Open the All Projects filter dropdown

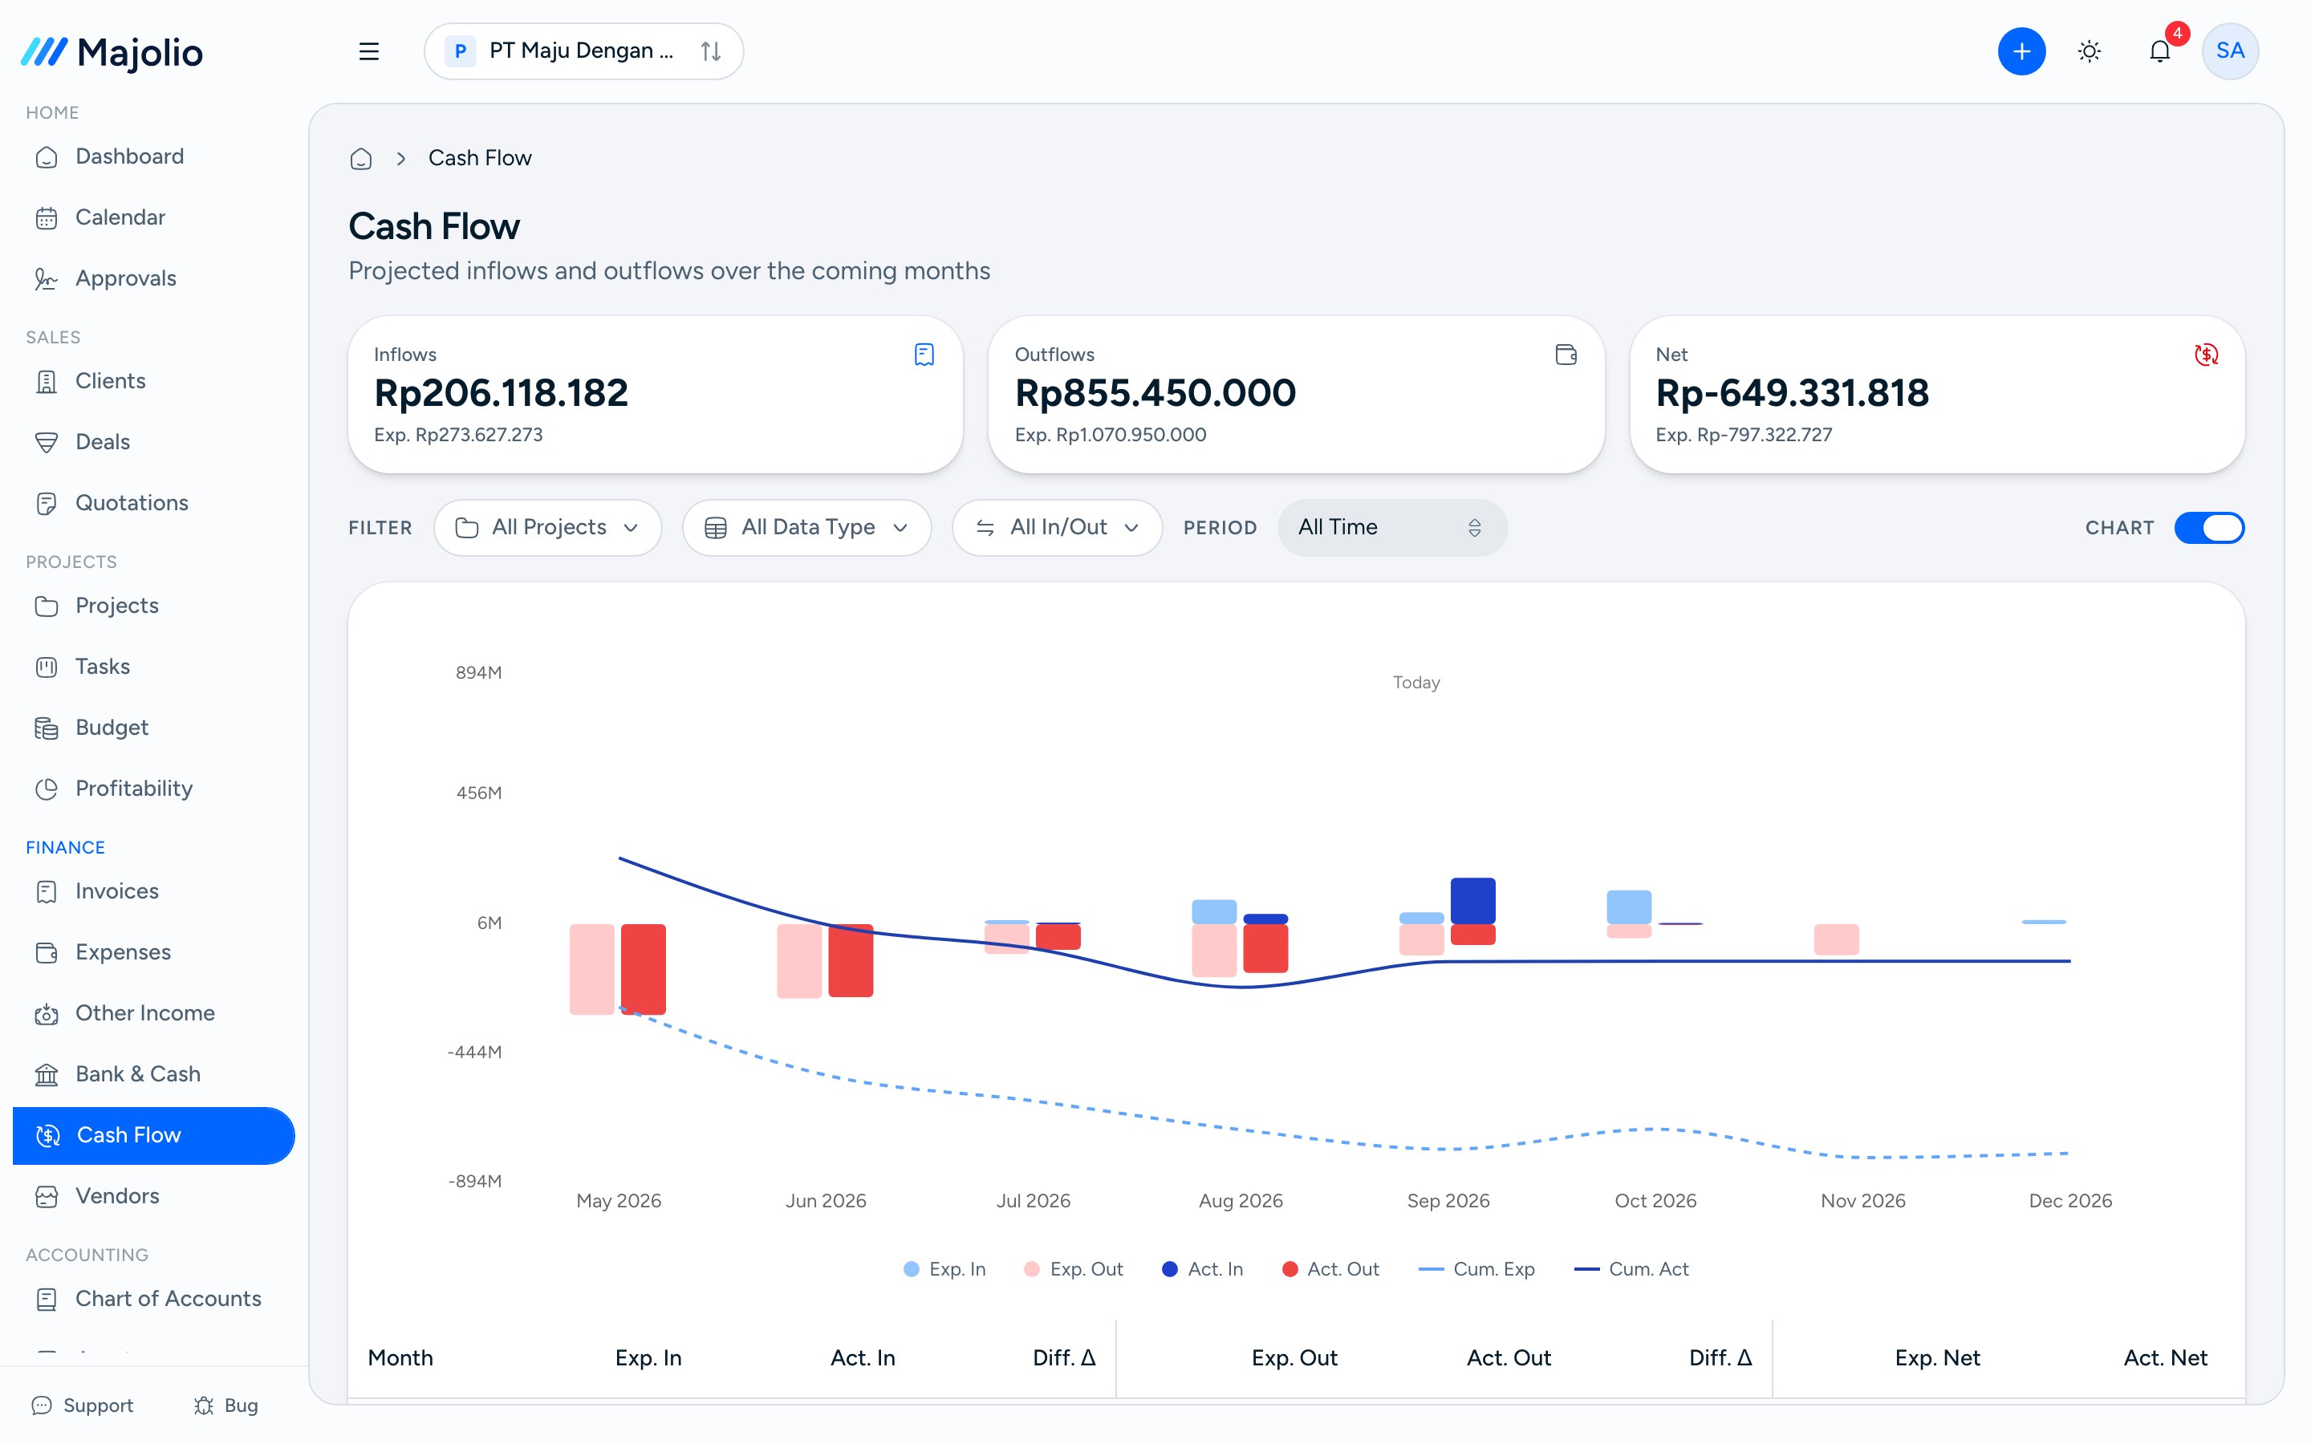pos(547,527)
